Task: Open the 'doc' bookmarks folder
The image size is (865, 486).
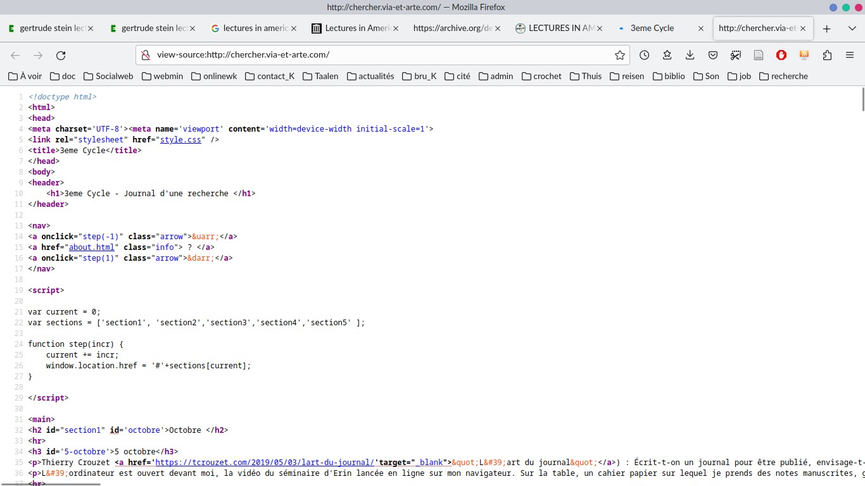Action: [63, 76]
